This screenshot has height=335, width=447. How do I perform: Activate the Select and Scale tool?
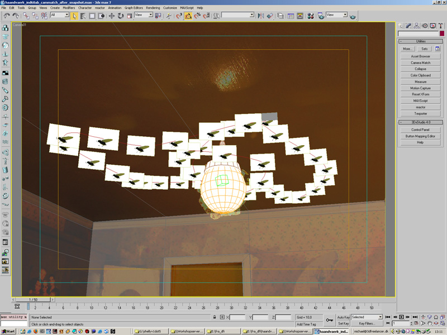[x=130, y=16]
